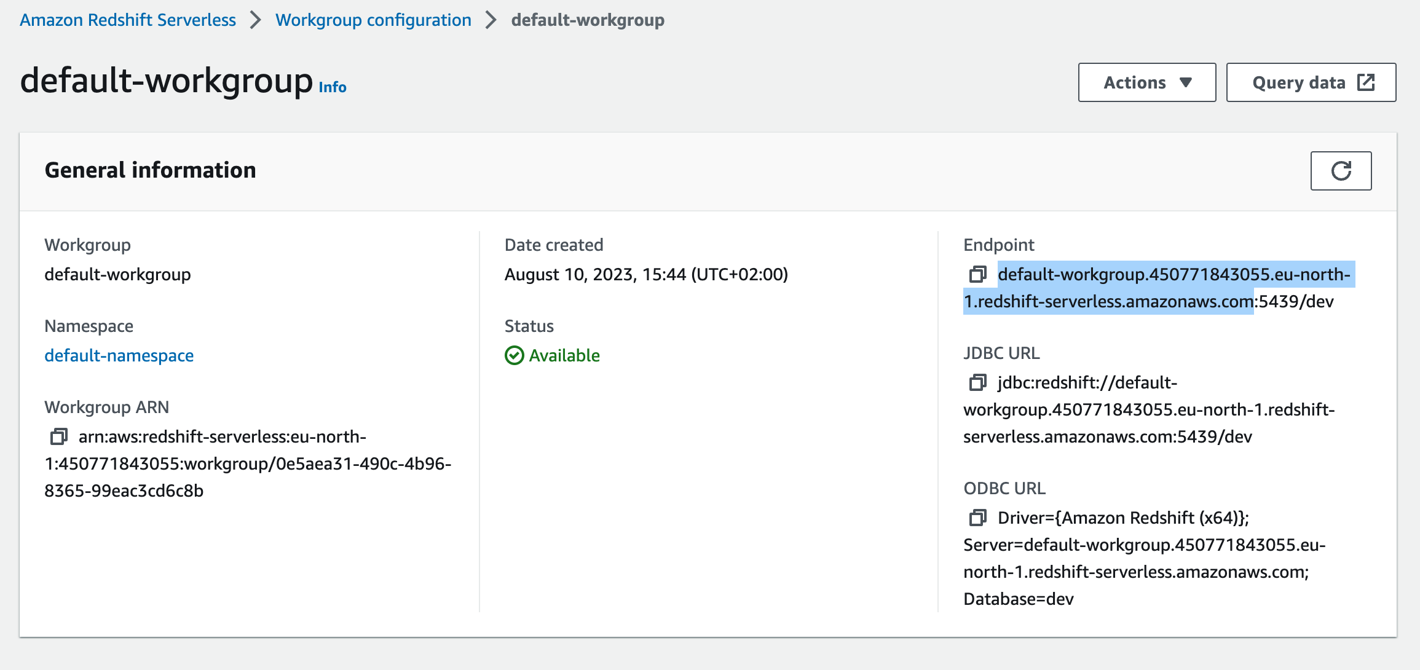Click default-workgroup in the breadcrumb

pyautogui.click(x=588, y=20)
